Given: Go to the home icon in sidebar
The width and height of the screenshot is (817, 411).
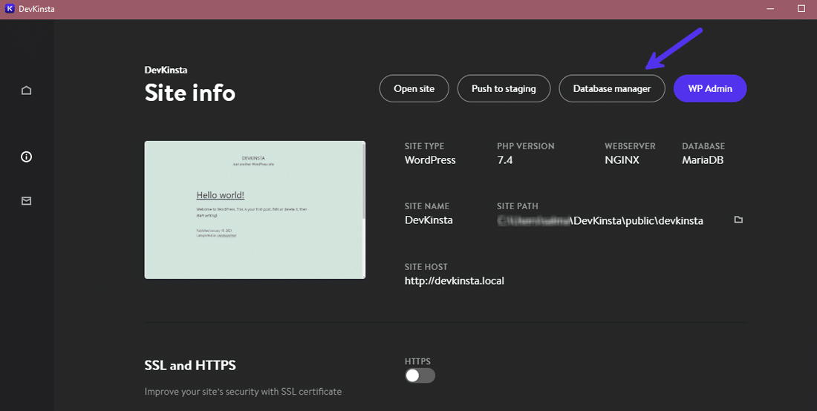Looking at the screenshot, I should point(27,91).
